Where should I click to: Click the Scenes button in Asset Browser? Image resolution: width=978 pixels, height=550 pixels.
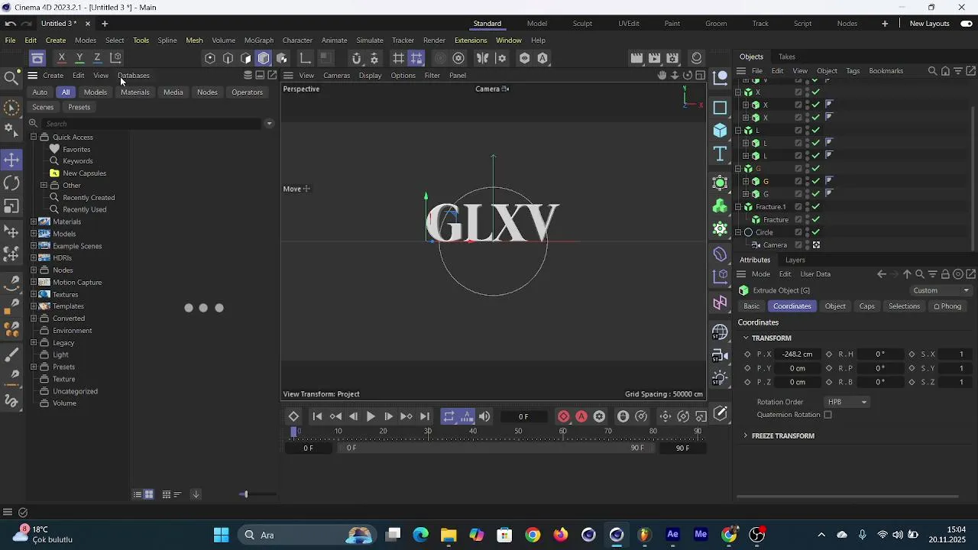43,107
